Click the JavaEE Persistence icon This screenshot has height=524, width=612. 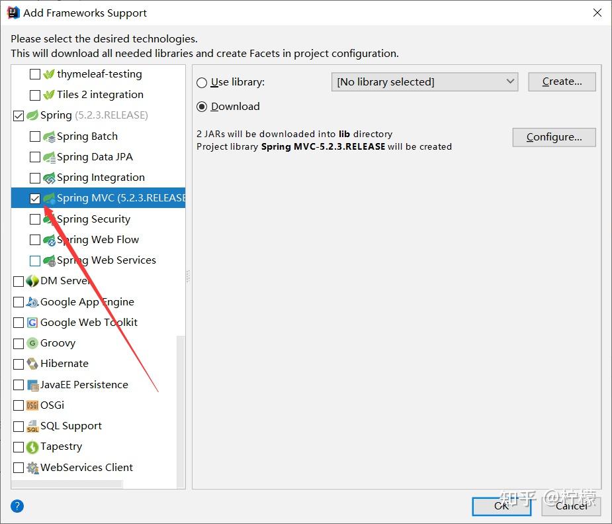tap(33, 385)
